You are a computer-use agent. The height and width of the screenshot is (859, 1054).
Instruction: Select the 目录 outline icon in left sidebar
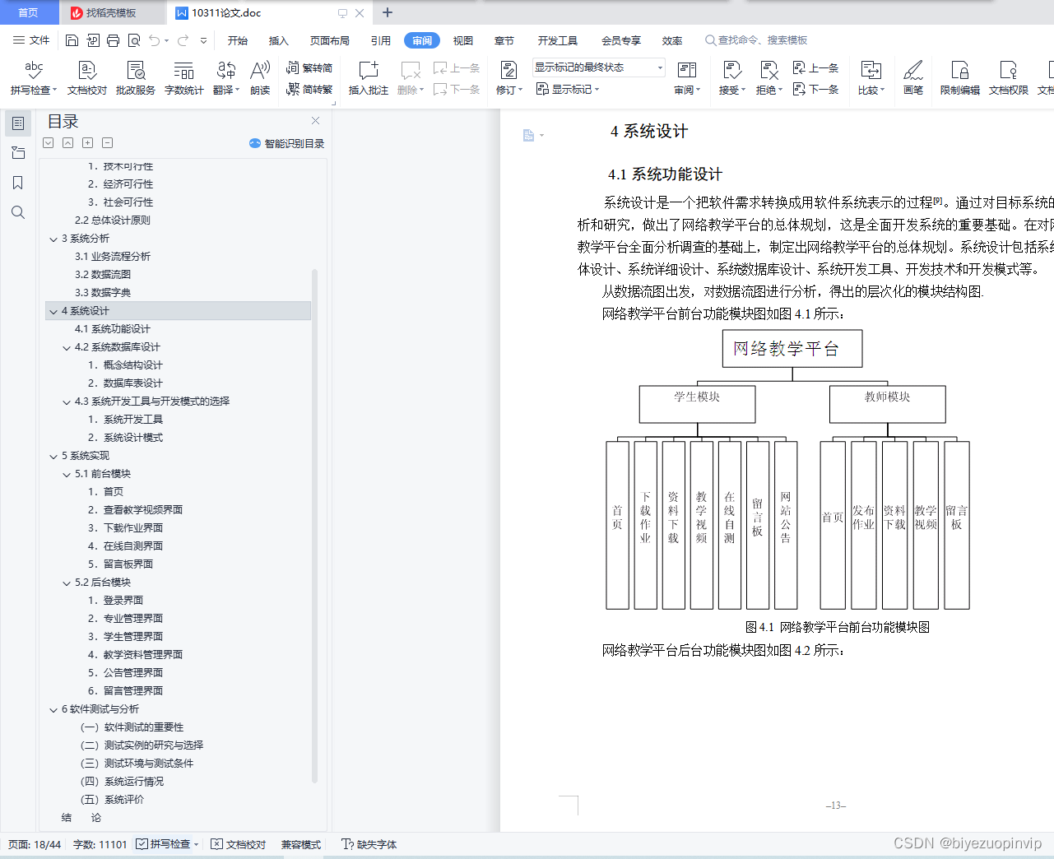pyautogui.click(x=18, y=123)
